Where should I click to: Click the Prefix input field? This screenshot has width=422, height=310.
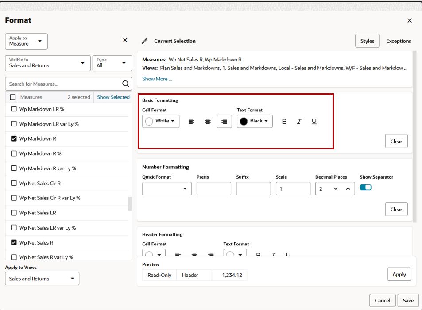tap(214, 188)
